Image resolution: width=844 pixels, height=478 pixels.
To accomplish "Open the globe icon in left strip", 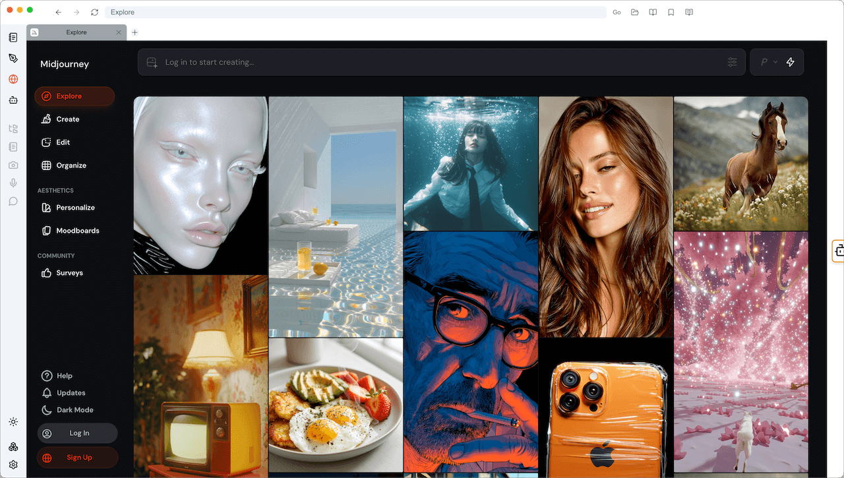I will 13,79.
